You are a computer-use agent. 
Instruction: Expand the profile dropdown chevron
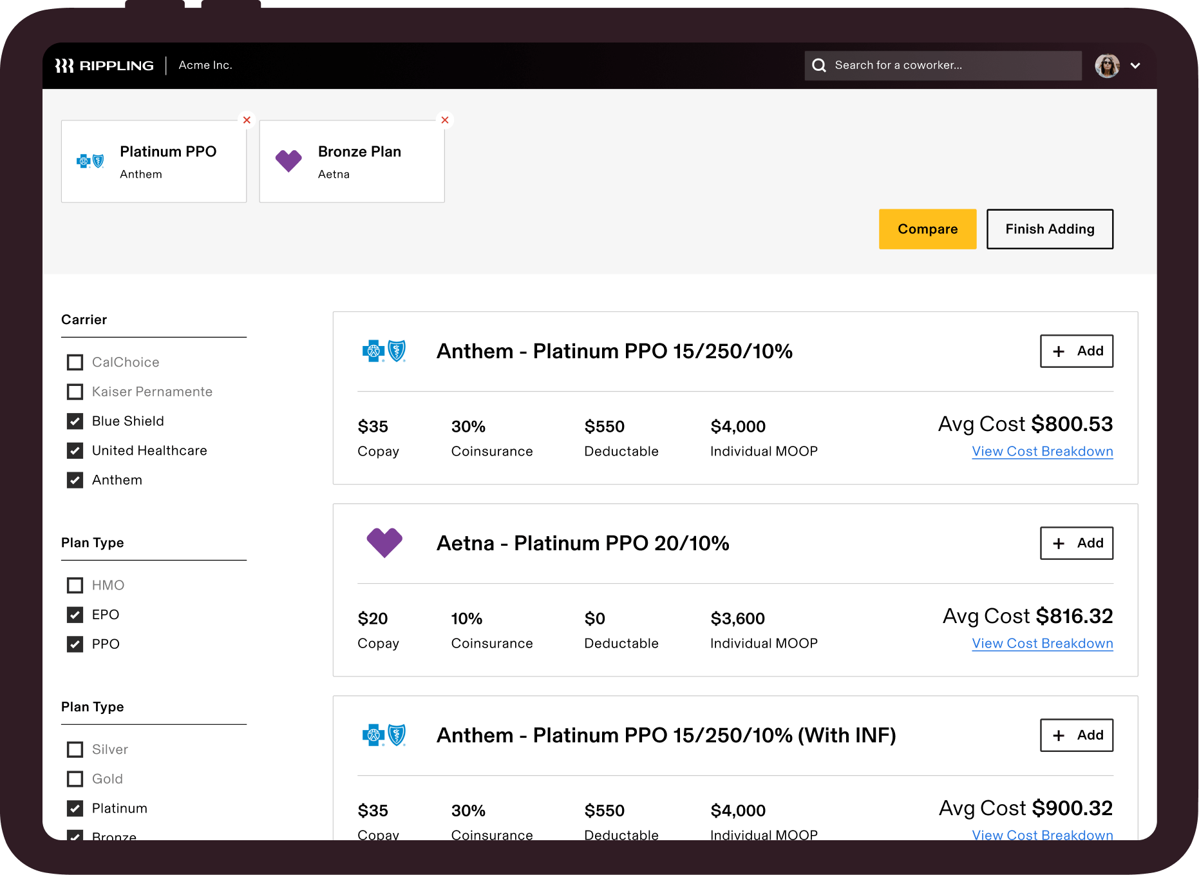1135,66
